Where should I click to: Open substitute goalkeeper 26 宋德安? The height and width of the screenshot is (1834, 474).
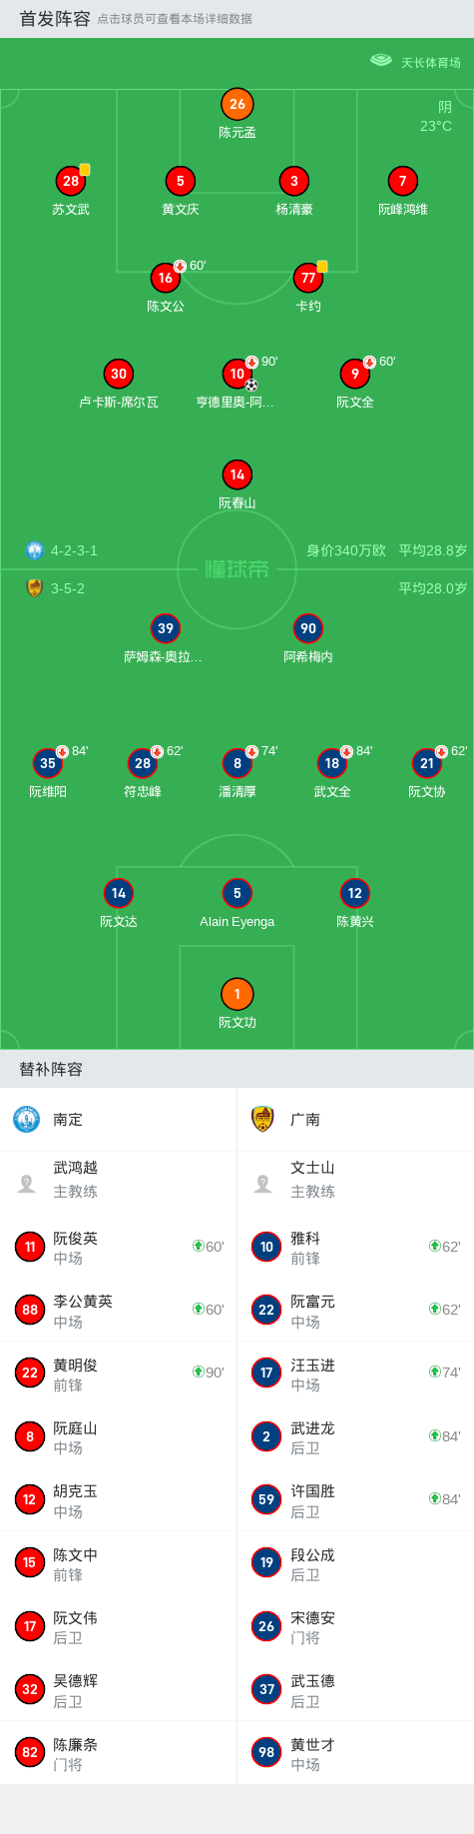355,1626
